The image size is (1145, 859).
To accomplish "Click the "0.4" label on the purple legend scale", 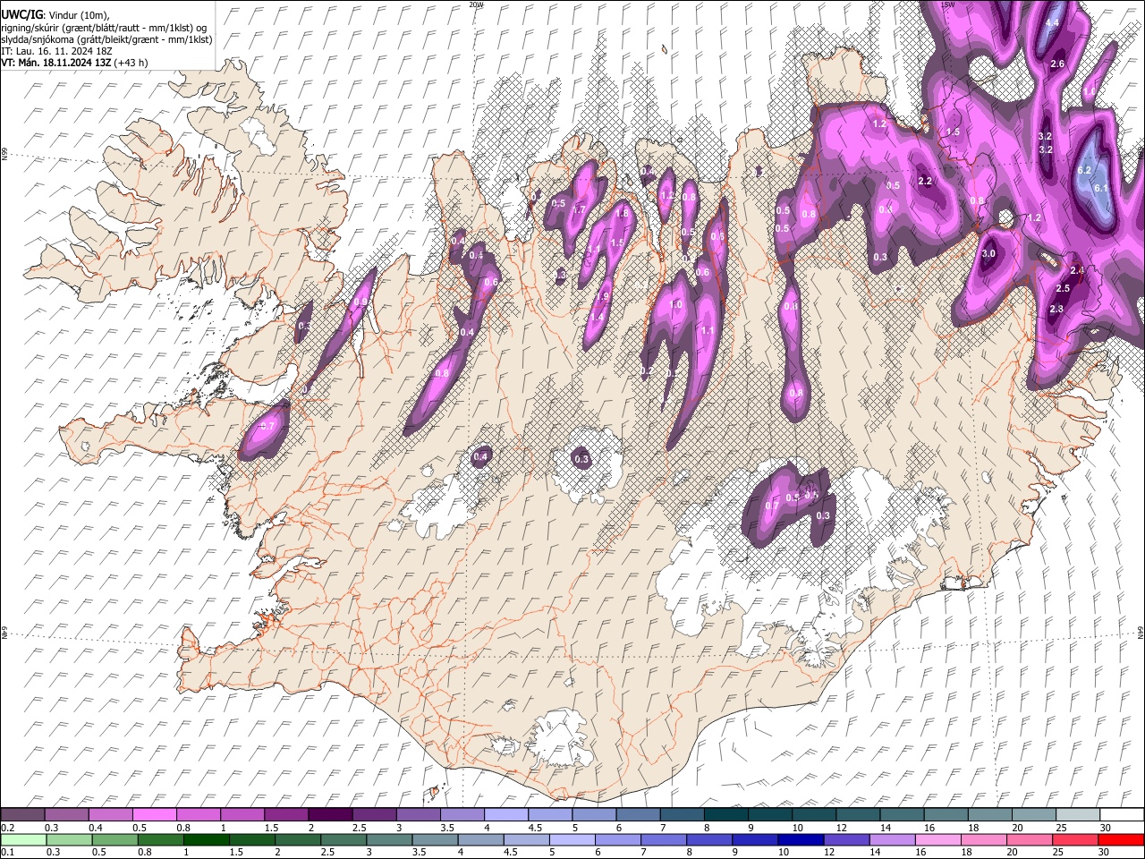I will pos(95,828).
